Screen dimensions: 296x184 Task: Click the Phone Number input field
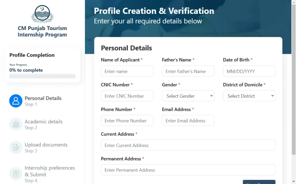127,121
